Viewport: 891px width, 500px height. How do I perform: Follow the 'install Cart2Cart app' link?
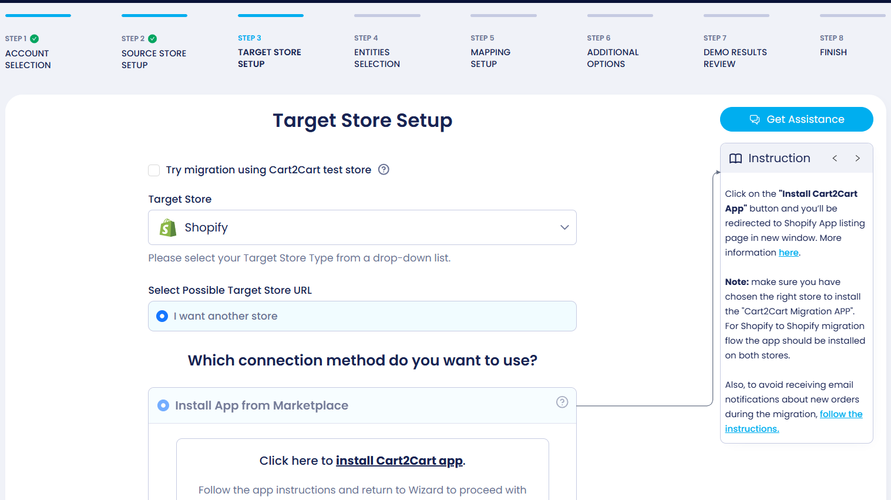pyautogui.click(x=399, y=461)
